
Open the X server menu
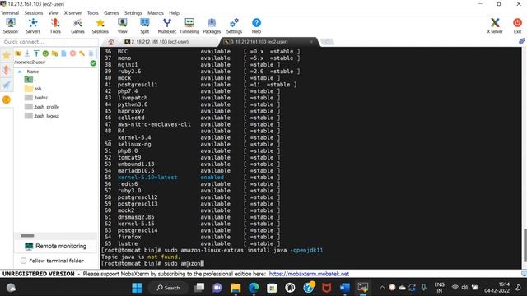(73, 13)
